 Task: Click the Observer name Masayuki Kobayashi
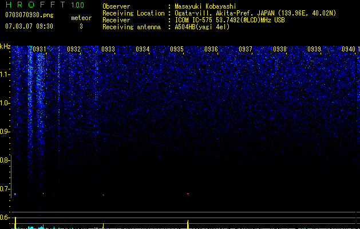(x=205, y=6)
